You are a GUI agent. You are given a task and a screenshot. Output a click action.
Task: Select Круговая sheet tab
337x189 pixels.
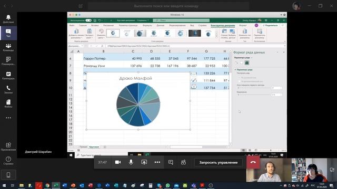[94, 147]
